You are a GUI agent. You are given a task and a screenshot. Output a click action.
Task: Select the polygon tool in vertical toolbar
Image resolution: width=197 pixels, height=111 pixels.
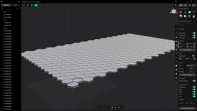pos(176,41)
